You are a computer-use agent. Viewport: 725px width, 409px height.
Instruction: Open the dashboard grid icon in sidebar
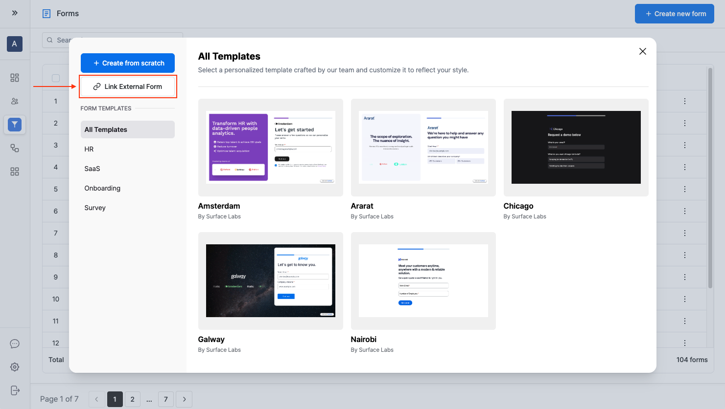point(15,78)
